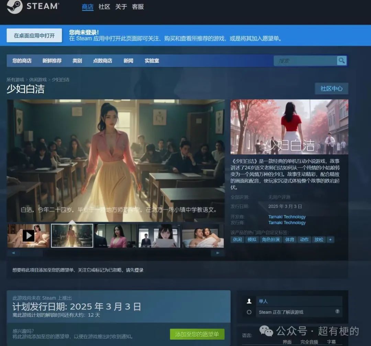Click the 在桌面应用中打开 button

(x=34, y=35)
